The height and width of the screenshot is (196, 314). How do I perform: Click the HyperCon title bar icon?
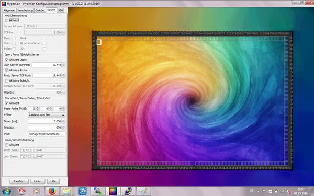tap(4, 4)
